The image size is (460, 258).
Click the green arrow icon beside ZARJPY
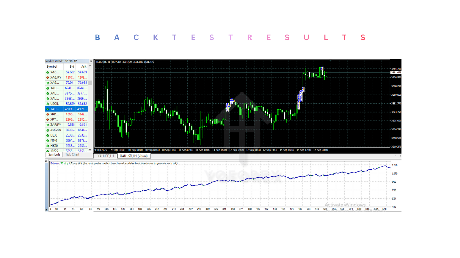pos(48,125)
